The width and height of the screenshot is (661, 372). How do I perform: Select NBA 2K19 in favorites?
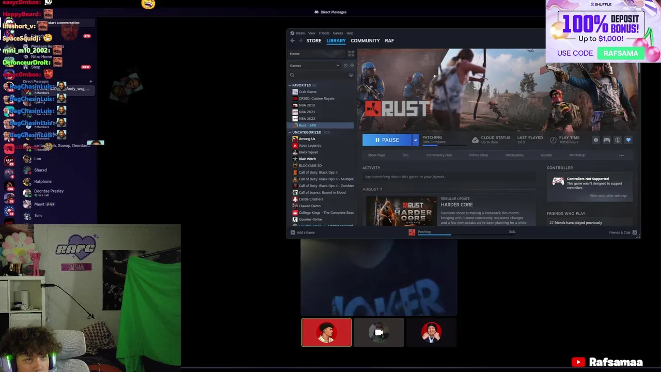pos(307,105)
